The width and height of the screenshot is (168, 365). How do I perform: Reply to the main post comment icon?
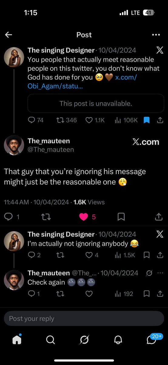8,217
